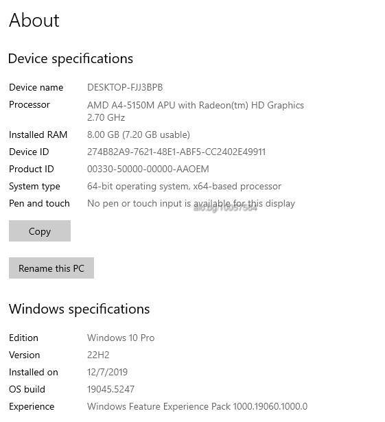The image size is (385, 422).
Task: Click the Pen and touch label
Action: 39,204
